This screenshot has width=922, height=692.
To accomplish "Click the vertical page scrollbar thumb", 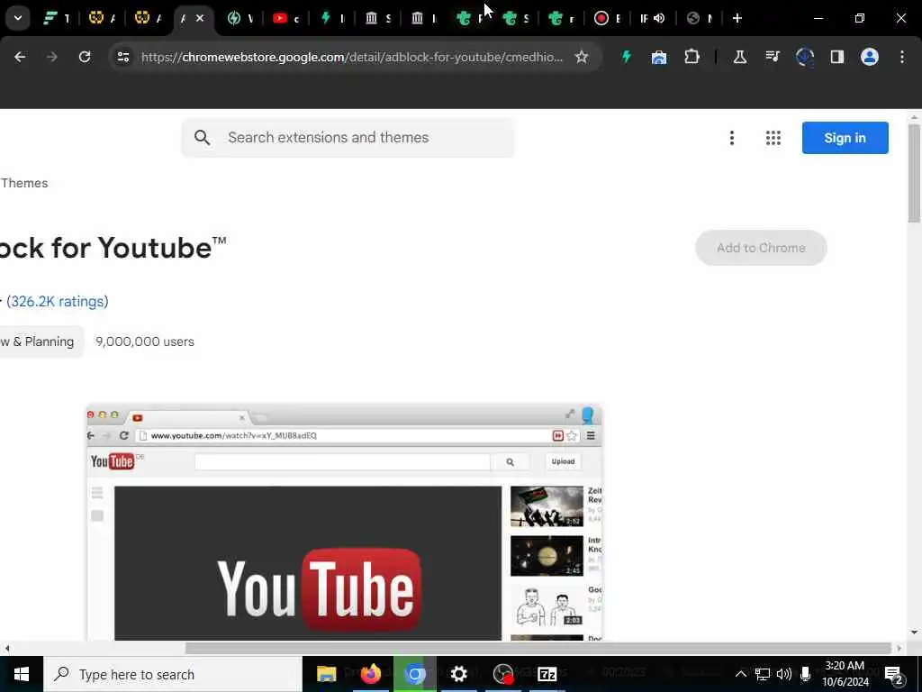I will [x=914, y=173].
